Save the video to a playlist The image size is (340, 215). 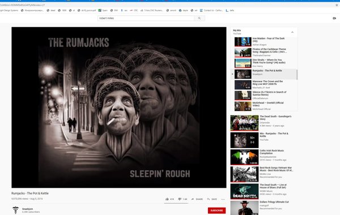click(212, 199)
